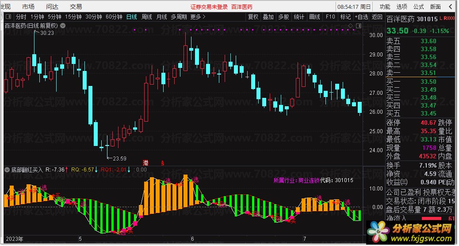Click the 最高 value 35.35
Viewport: 459px width, 246px height.
point(428,131)
